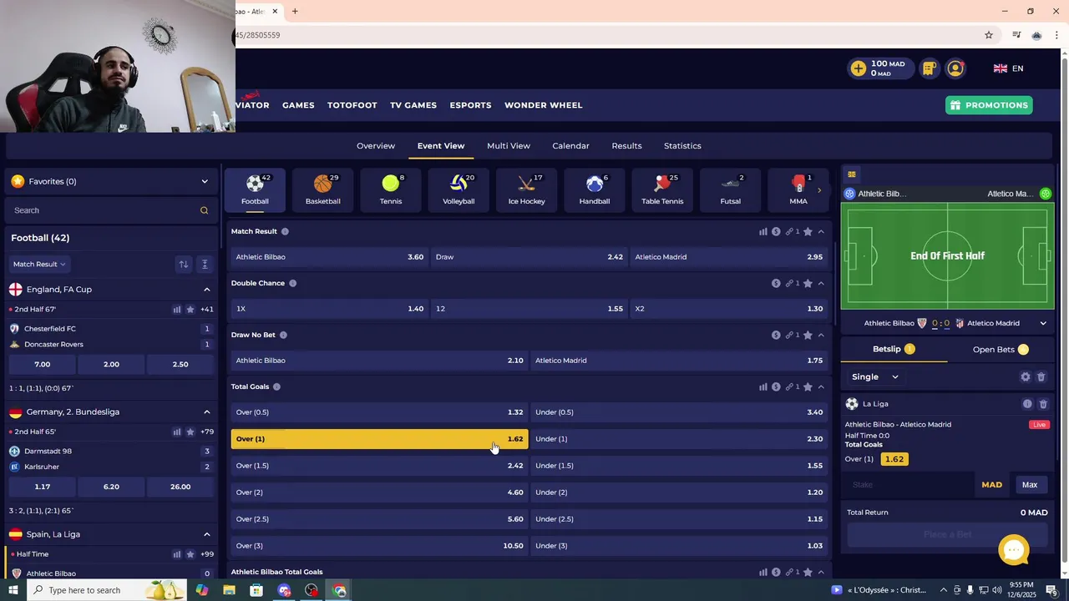Open stats chart for Chesterfield match
The image size is (1069, 601).
pos(177,309)
